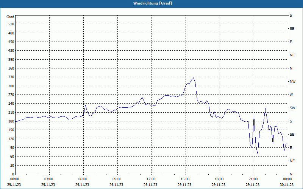The width and height of the screenshot is (303, 189).
Task: Click the 300 y-axis value
Action: pos(11,86)
